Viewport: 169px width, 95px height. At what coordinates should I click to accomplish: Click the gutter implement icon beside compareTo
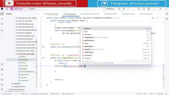pos(43,58)
